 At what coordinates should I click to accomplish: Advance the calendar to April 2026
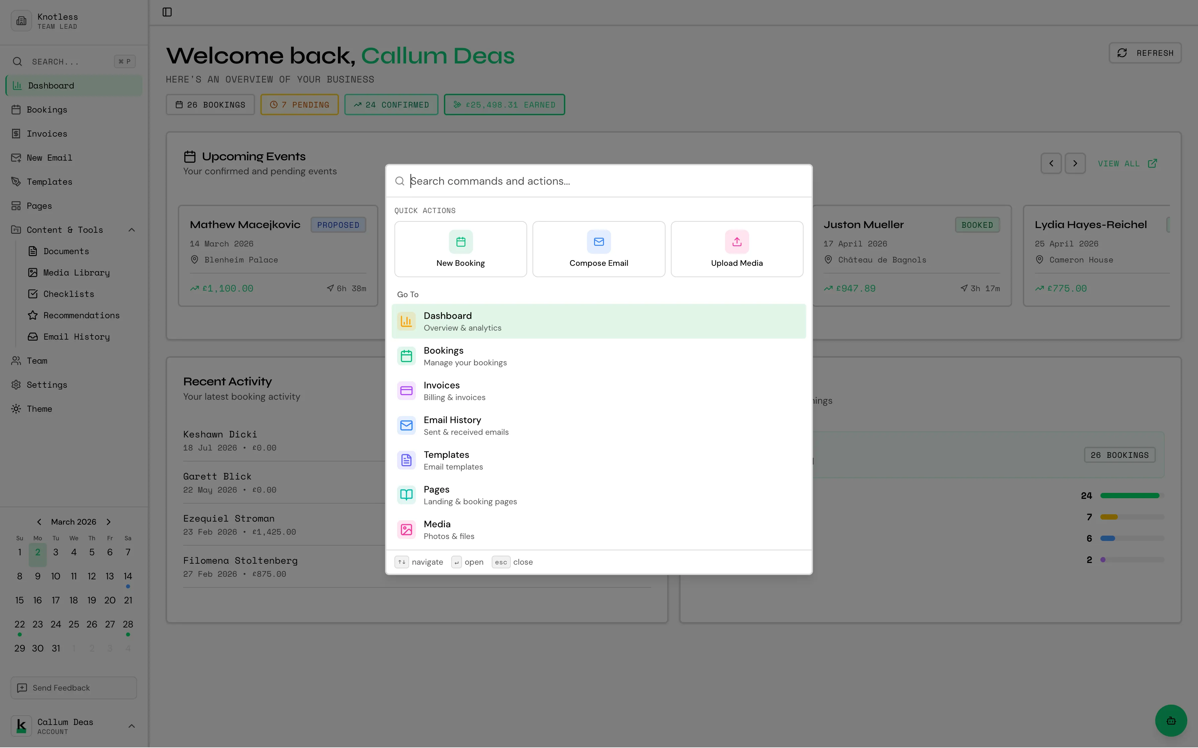pyautogui.click(x=108, y=521)
